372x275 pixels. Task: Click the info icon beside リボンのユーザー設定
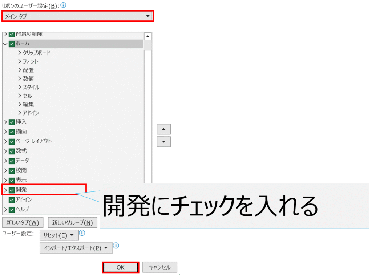[64, 5]
